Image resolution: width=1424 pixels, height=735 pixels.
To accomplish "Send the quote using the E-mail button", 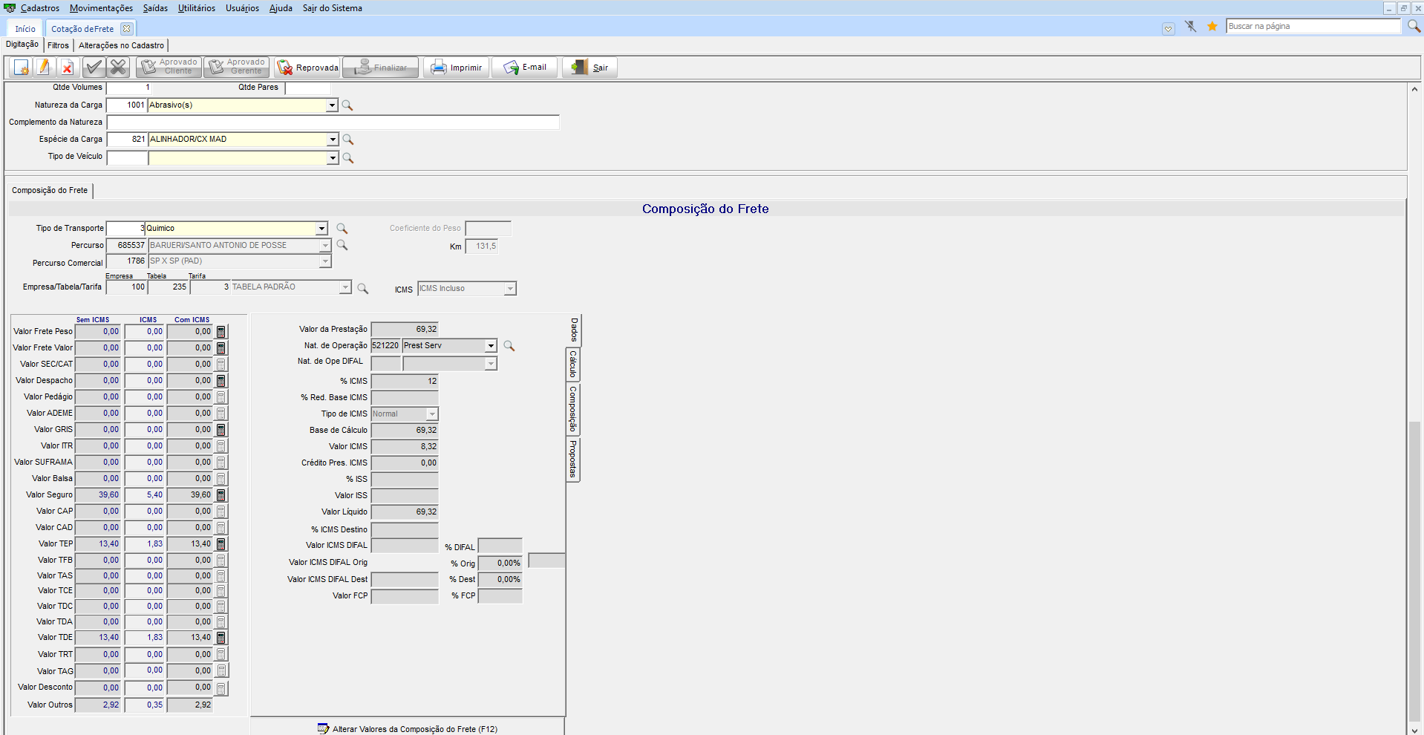I will click(525, 68).
